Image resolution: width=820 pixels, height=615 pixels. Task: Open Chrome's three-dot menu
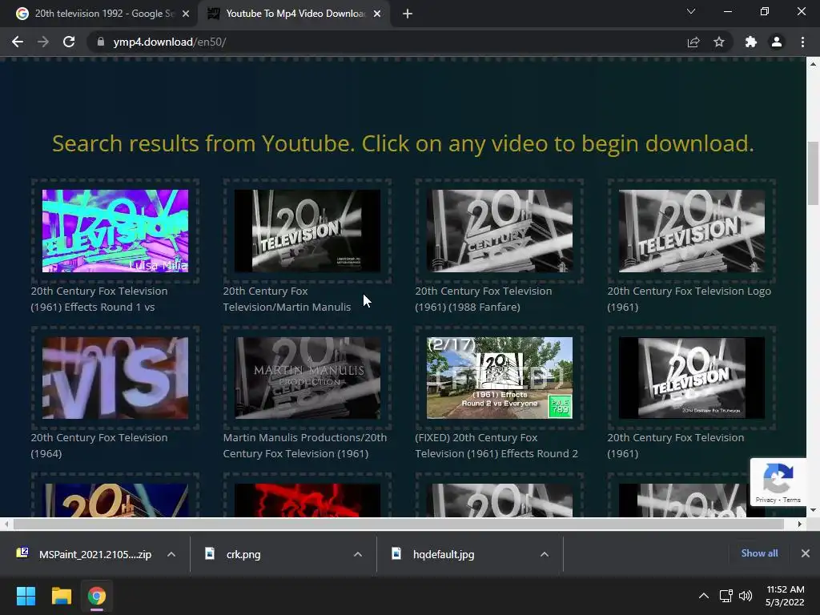(802, 42)
